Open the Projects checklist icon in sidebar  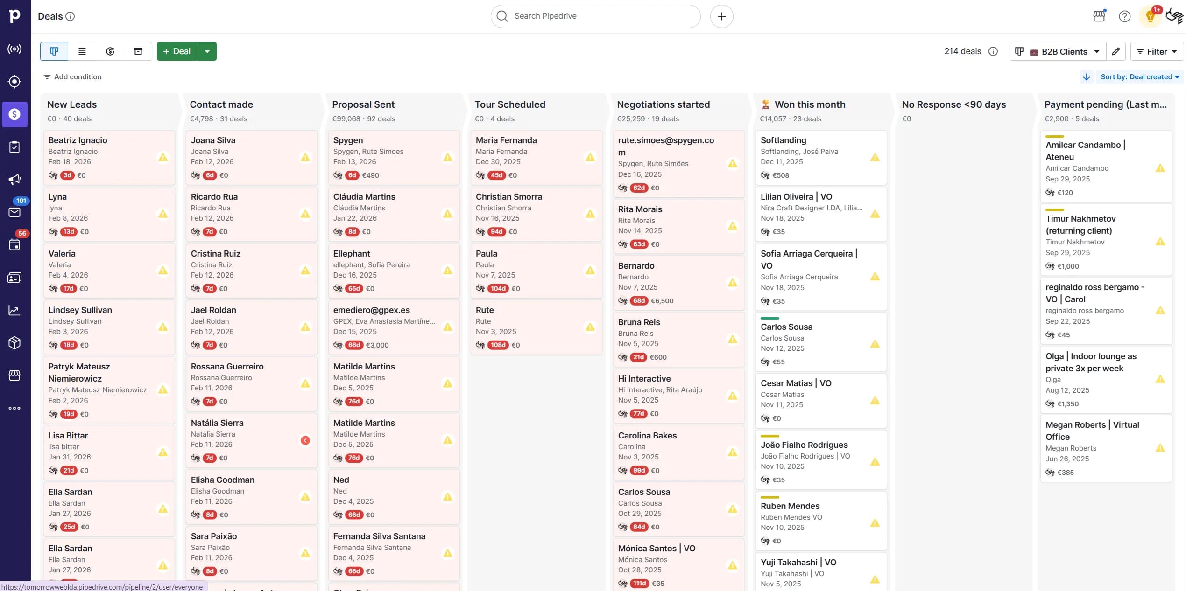point(15,147)
